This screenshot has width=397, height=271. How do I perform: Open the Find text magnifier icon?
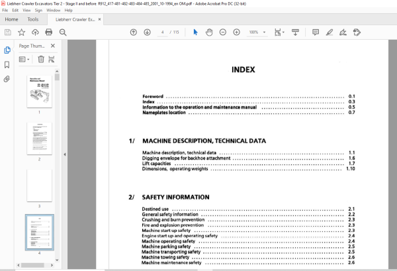(x=63, y=32)
